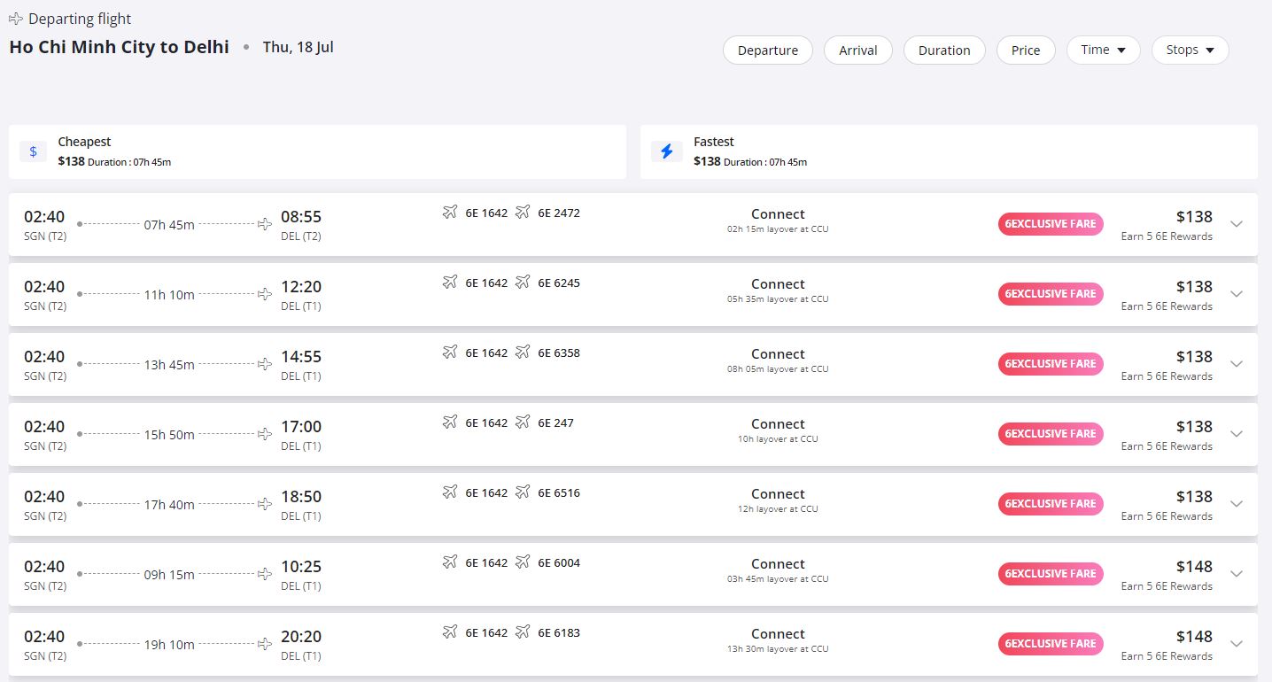
Task: Click 6EXCLUSIVE FARE badge for 15h 50m flight
Action: point(1051,434)
